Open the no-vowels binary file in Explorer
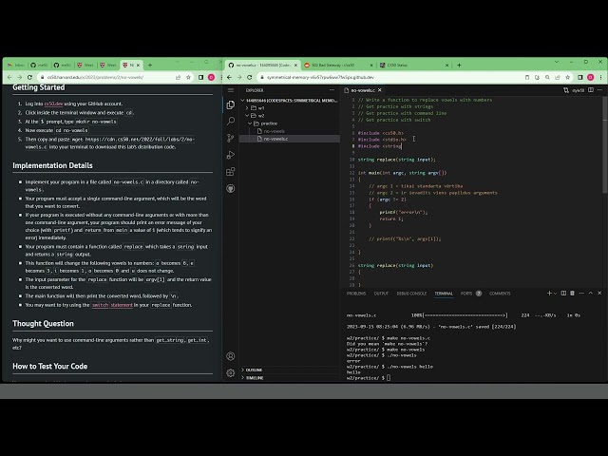 point(290,131)
